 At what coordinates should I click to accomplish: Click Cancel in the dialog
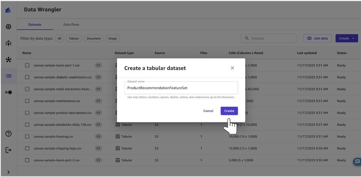208,111
